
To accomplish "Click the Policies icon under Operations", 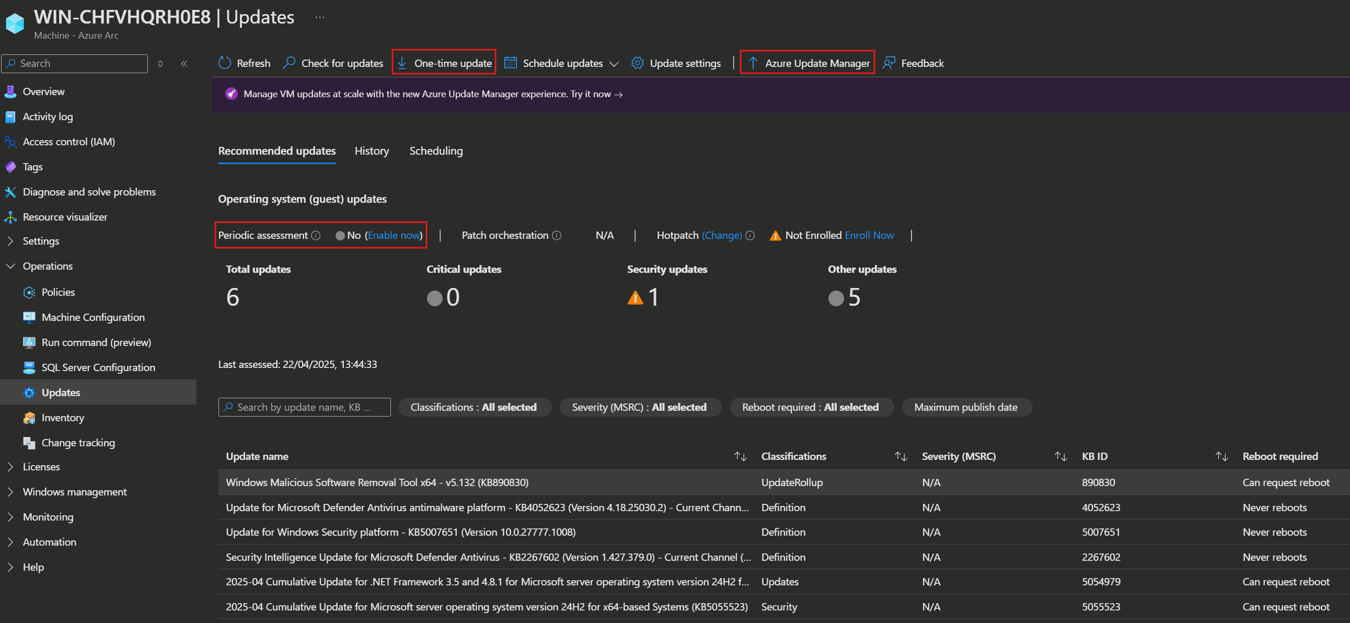I will tap(29, 292).
